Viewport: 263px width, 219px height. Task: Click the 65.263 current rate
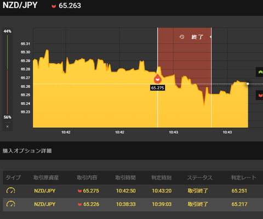point(70,5)
